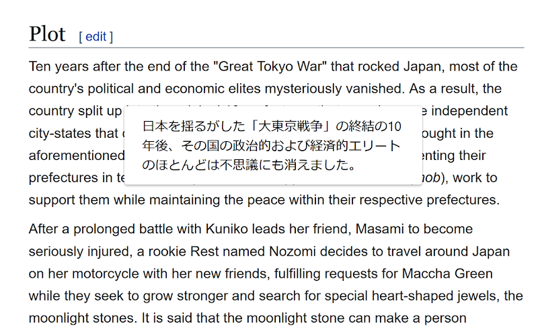538x336 pixels.
Task: Click the words "moonlight stones" on the last line
Action: (x=81, y=319)
